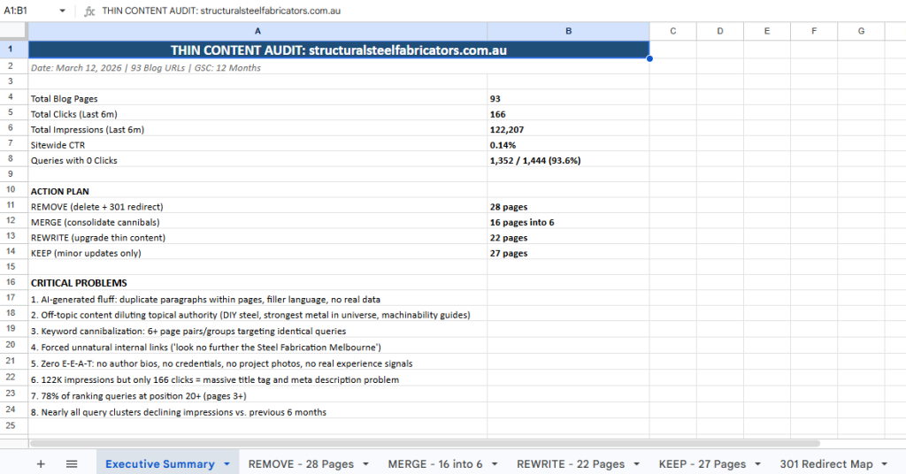Select the Total Impressions (Last 6m) cell

point(257,130)
